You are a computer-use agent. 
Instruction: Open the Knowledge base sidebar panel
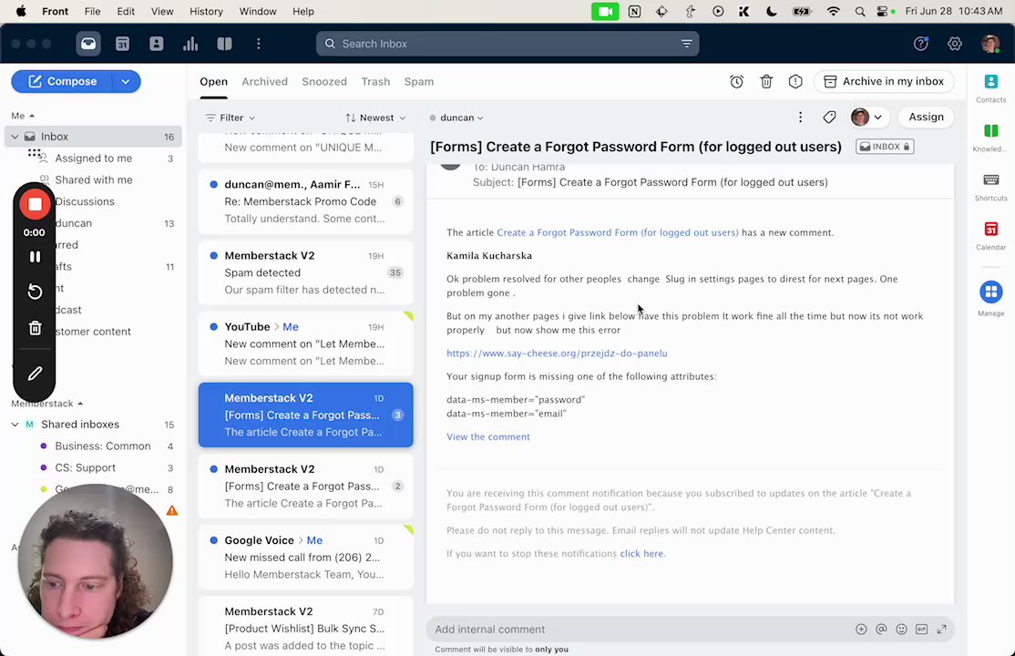991,137
